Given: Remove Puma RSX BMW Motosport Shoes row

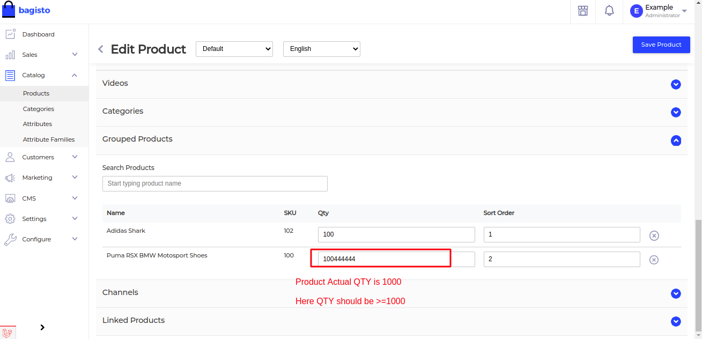Looking at the screenshot, I should (654, 260).
